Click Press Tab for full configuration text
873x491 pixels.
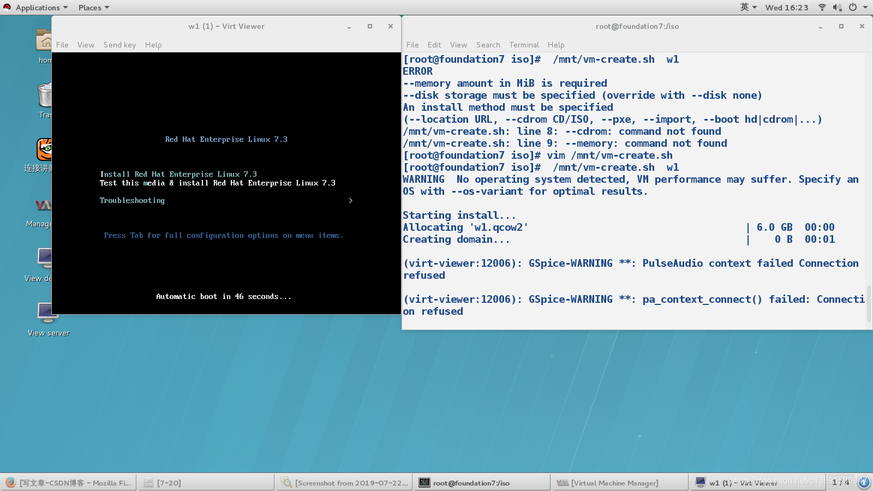click(x=224, y=235)
